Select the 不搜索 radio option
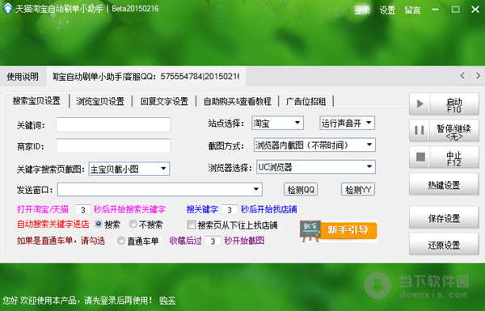Viewport: 485px width, 311px height. click(x=133, y=224)
